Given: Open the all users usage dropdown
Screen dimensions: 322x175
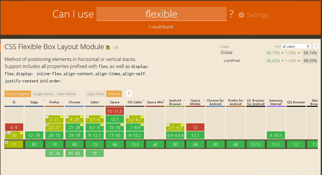Looking at the screenshot, I should 296,46.
